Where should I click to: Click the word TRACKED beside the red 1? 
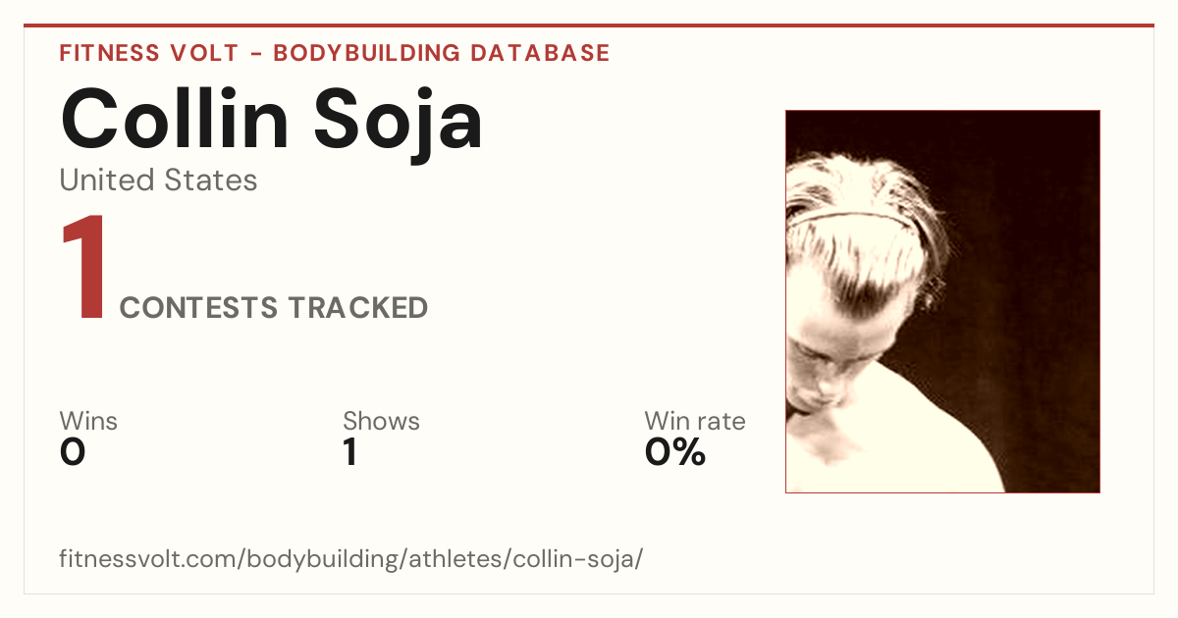[358, 308]
